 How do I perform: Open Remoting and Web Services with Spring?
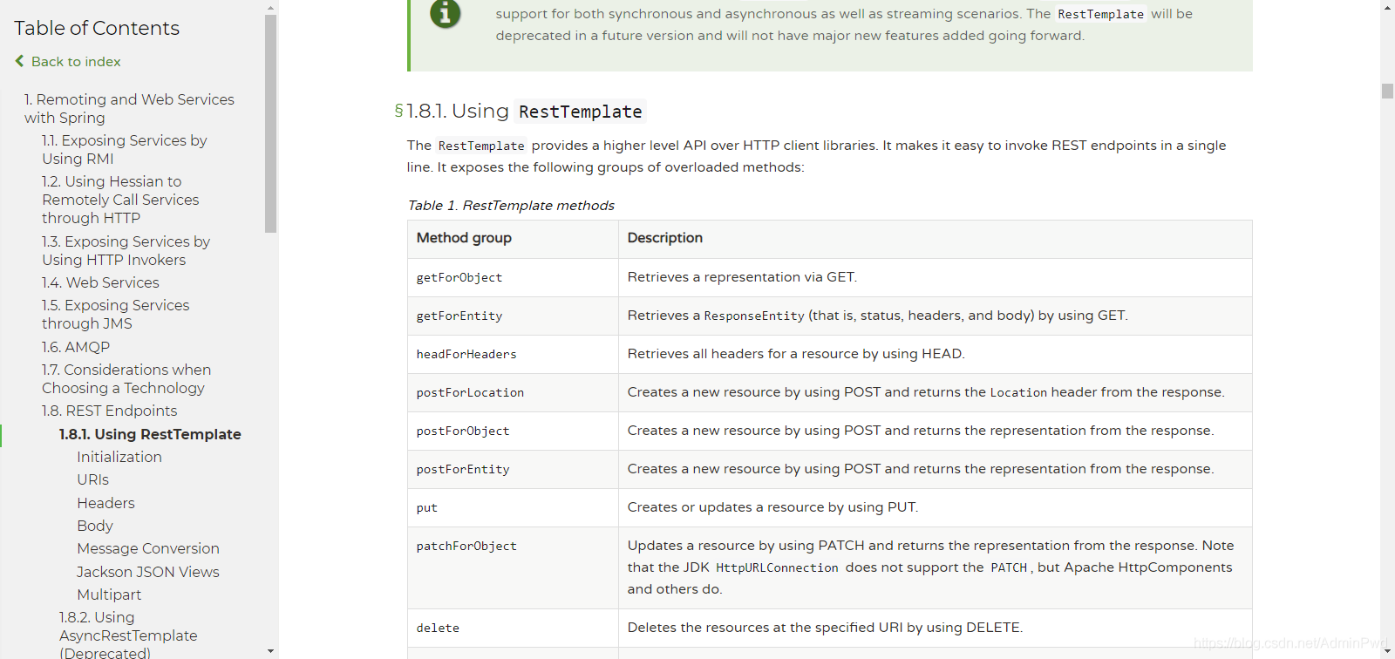pyautogui.click(x=129, y=109)
